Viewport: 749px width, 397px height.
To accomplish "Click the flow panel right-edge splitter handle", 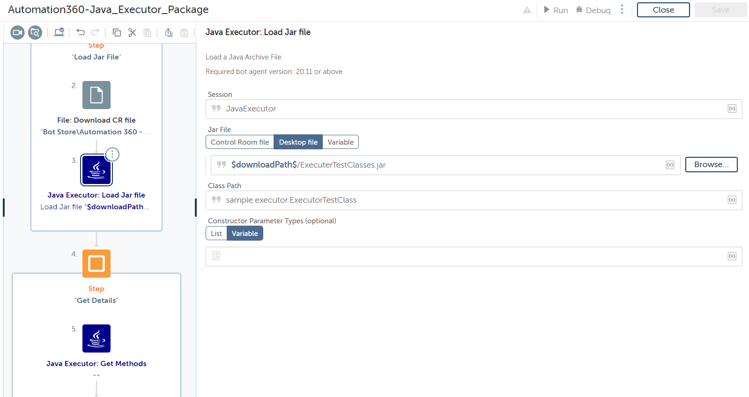I will [196, 207].
